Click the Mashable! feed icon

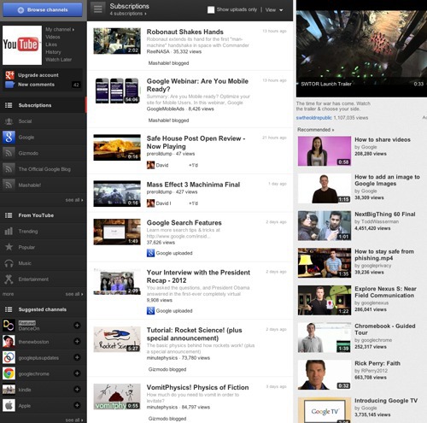pos(9,185)
